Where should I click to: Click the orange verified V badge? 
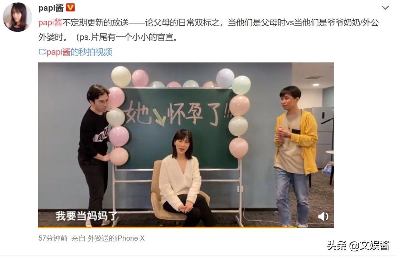pos(70,8)
